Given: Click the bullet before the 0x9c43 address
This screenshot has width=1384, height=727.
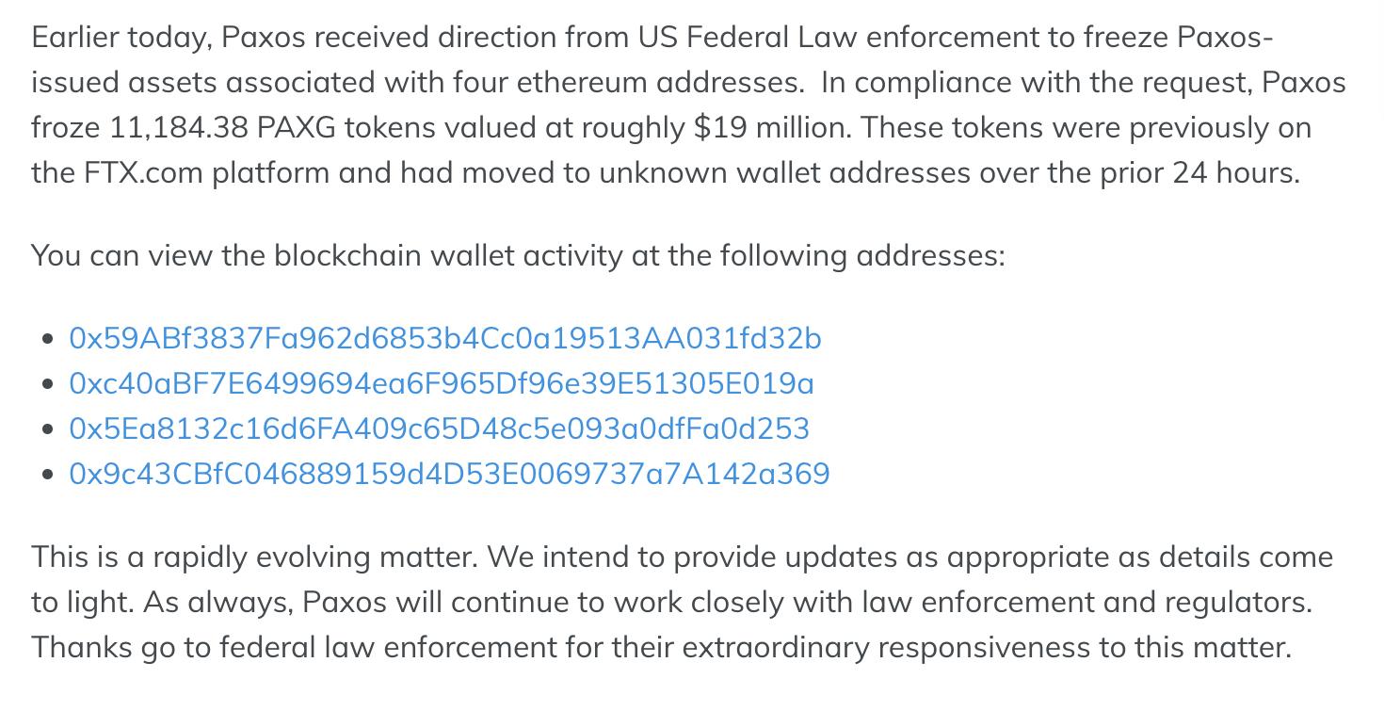Looking at the screenshot, I should tap(48, 475).
